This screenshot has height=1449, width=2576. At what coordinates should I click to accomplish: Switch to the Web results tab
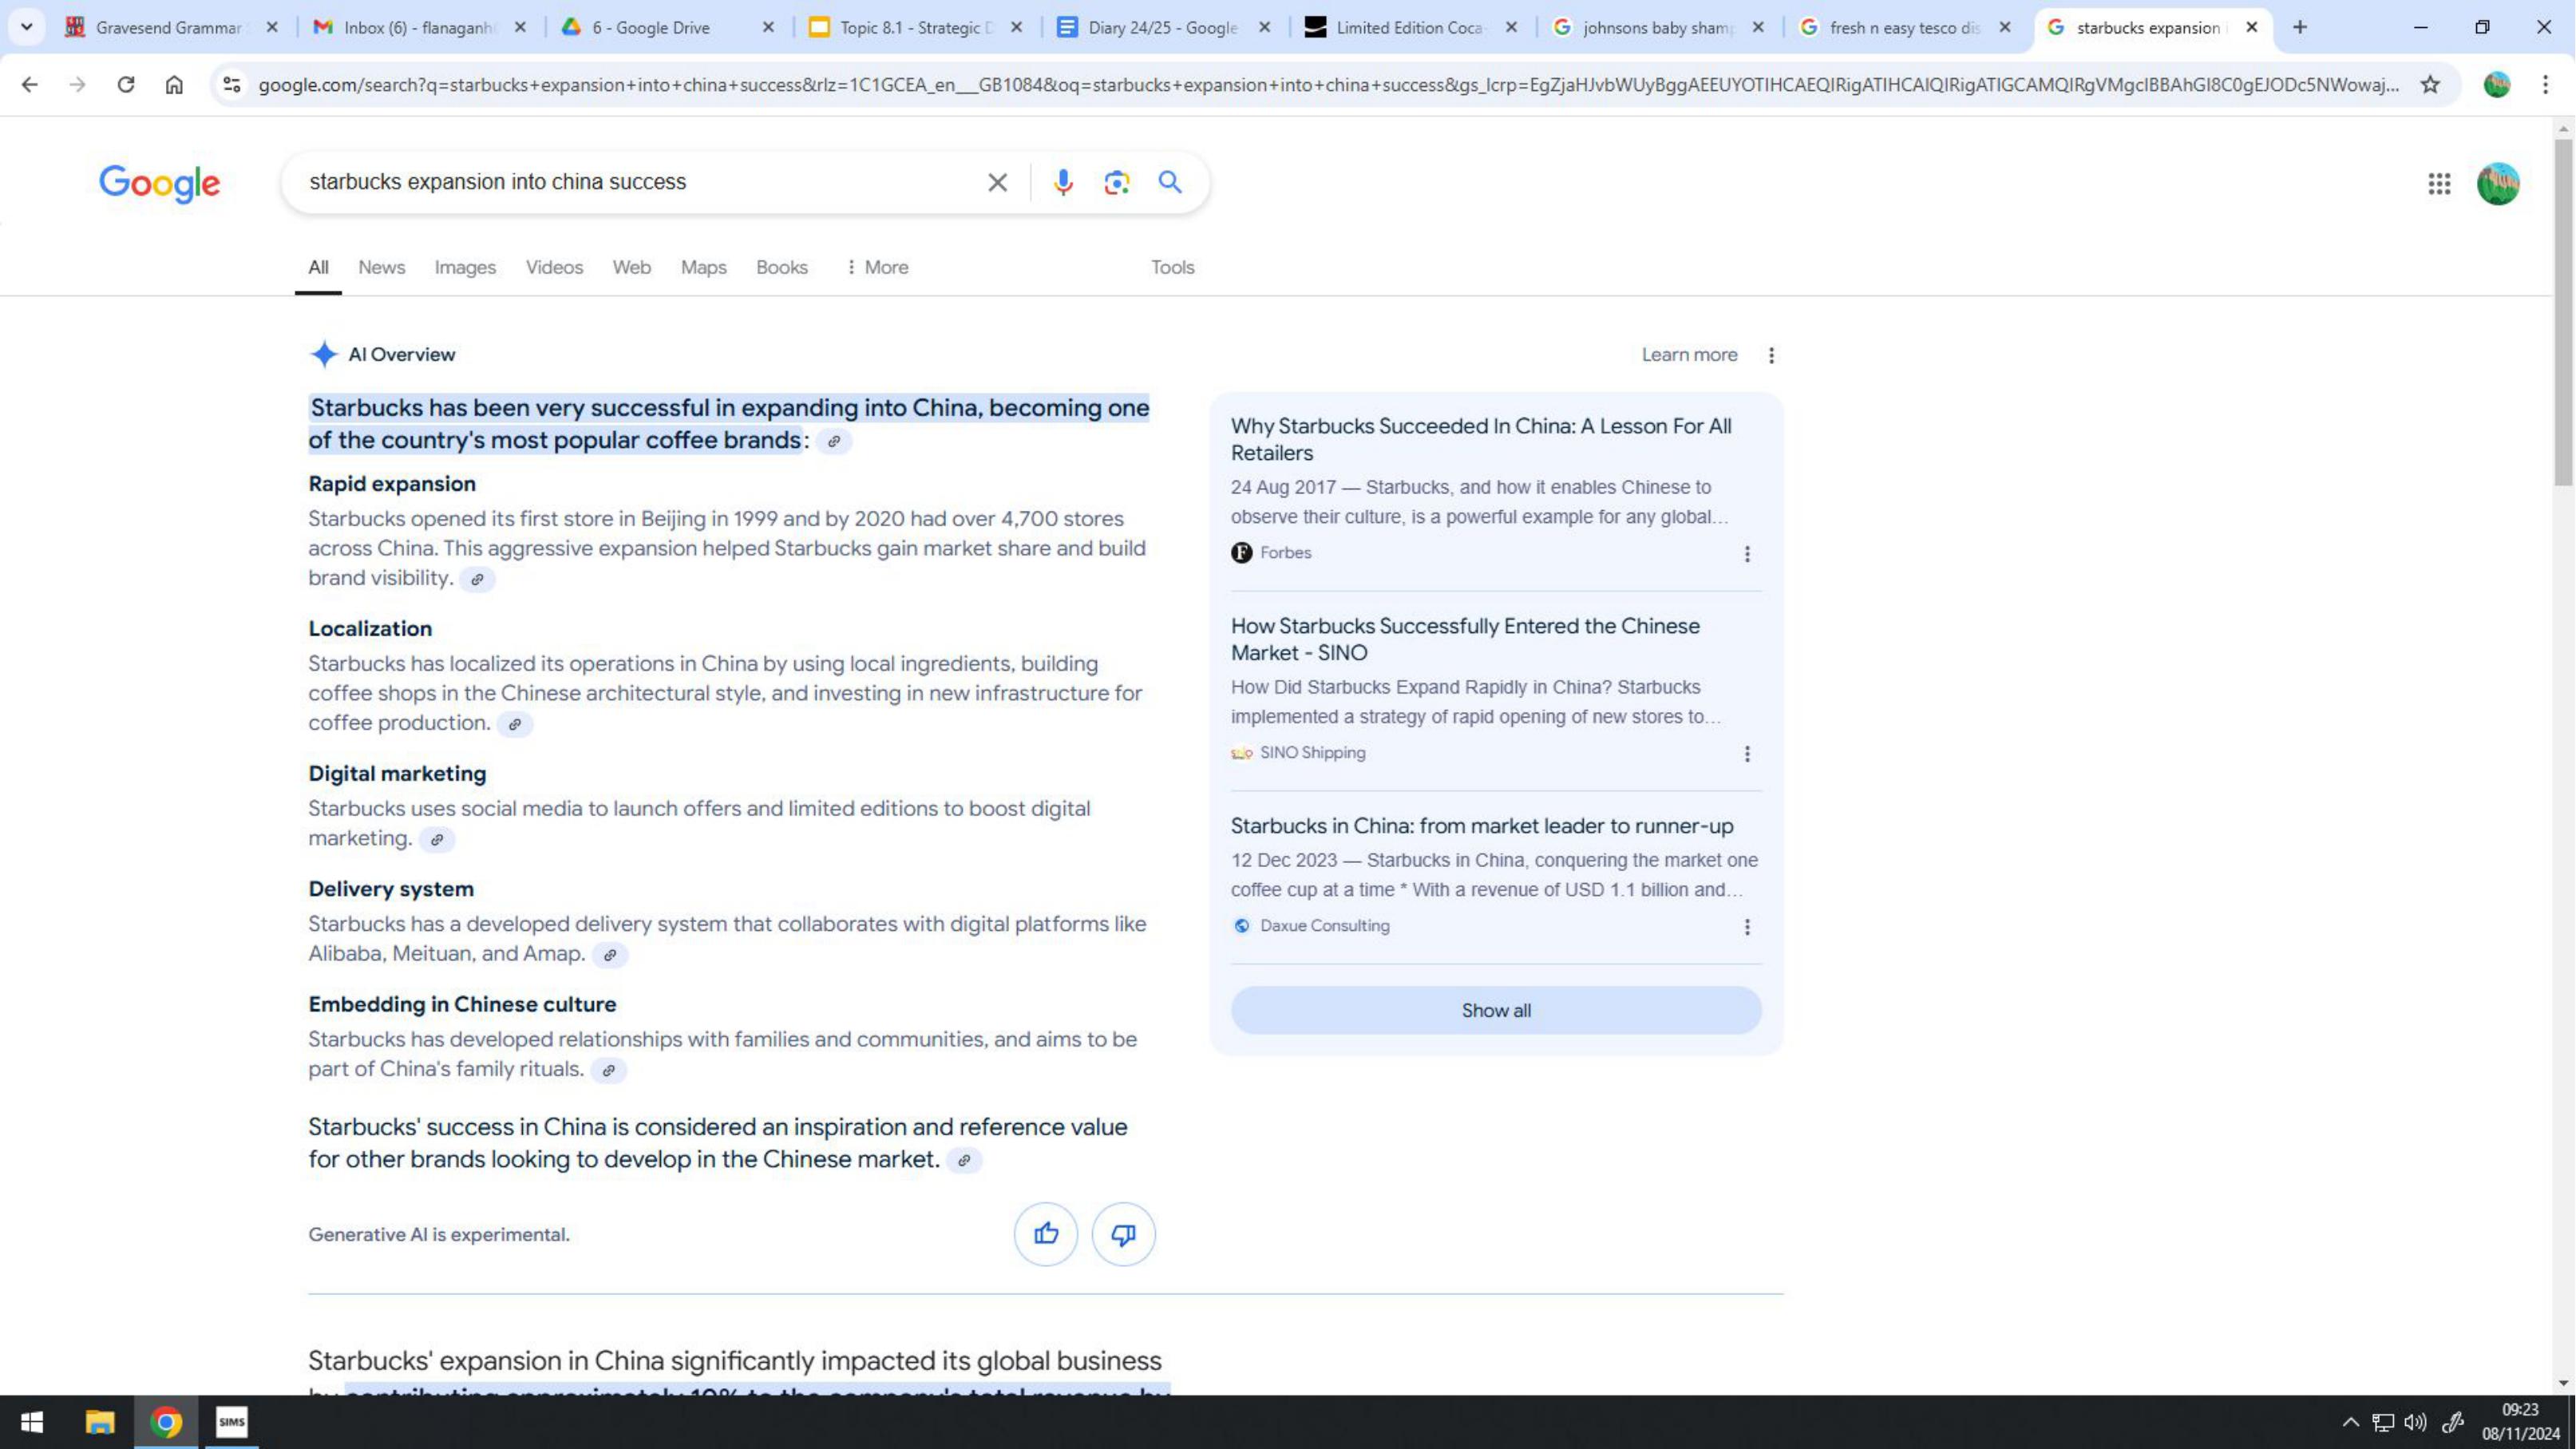pos(631,267)
